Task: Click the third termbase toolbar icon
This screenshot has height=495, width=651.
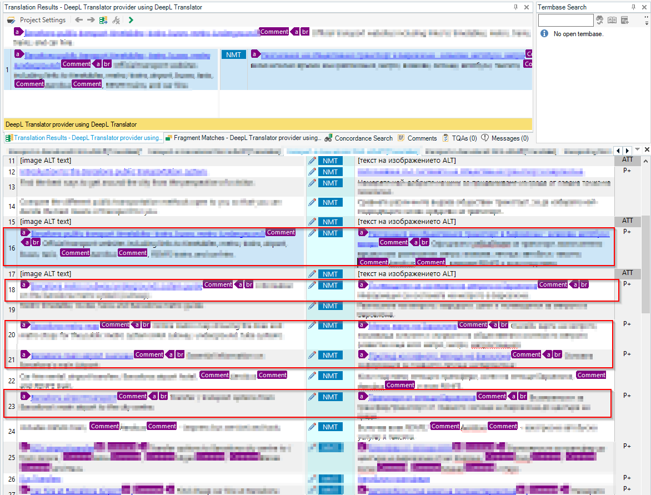Action: 624,20
